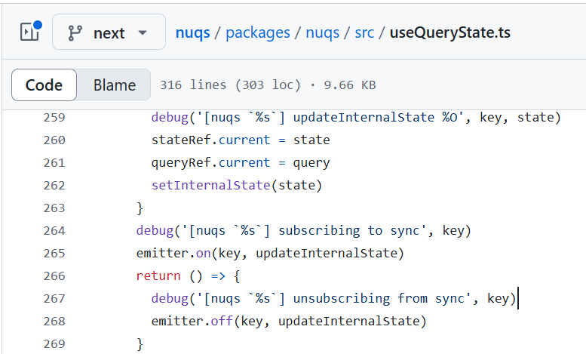The width and height of the screenshot is (586, 354).
Task: Select line number 259
Action: pos(54,118)
